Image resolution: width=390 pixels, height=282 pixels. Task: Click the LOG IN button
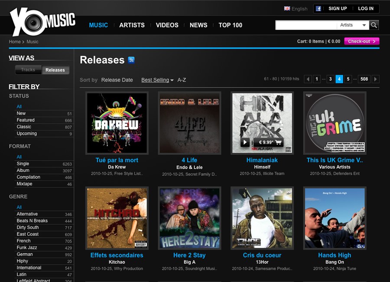point(366,9)
